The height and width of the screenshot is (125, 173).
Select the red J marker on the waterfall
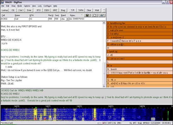(x=36, y=119)
